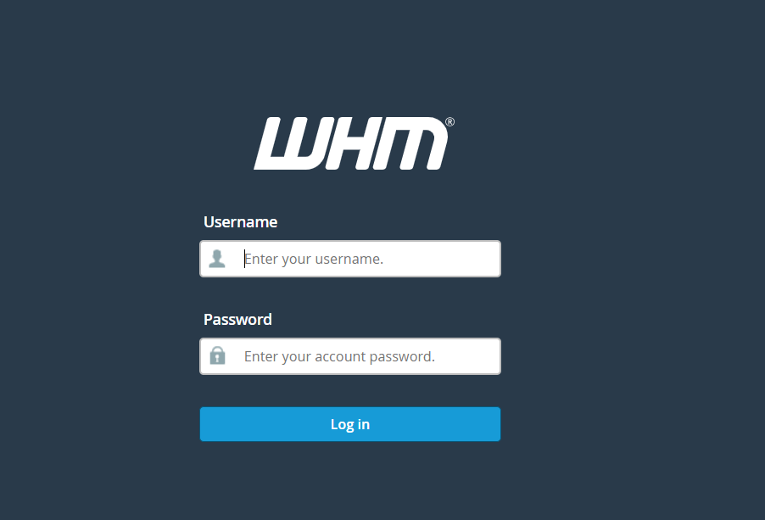
Task: Click the "Enter your account password." placeholder text
Action: point(339,356)
